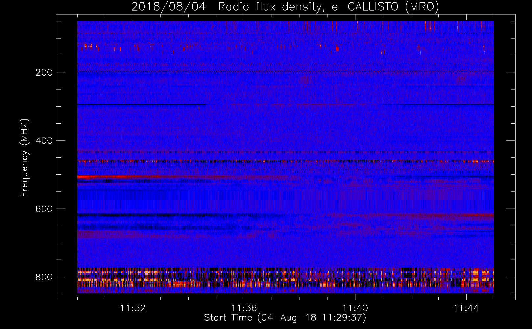Click the 11:40 time tick label
The height and width of the screenshot is (329, 532).
[x=355, y=308]
